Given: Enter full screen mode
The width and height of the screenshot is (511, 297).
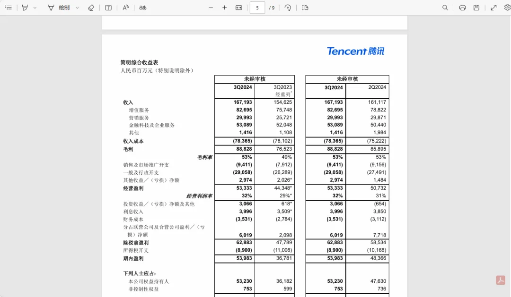Looking at the screenshot, I should point(493,8).
